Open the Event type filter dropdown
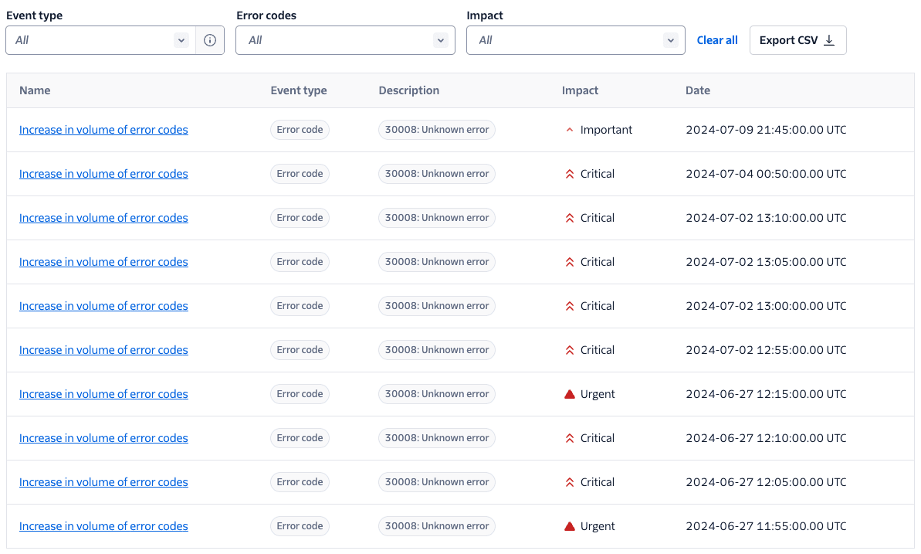 point(99,39)
